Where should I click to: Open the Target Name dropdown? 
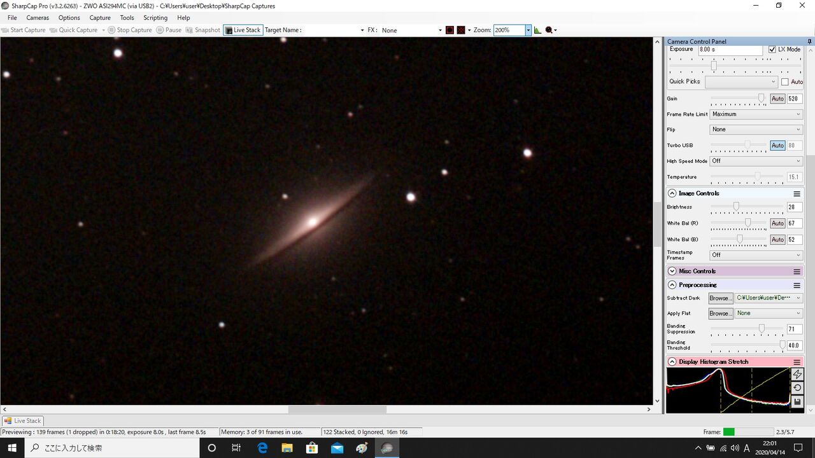[362, 30]
